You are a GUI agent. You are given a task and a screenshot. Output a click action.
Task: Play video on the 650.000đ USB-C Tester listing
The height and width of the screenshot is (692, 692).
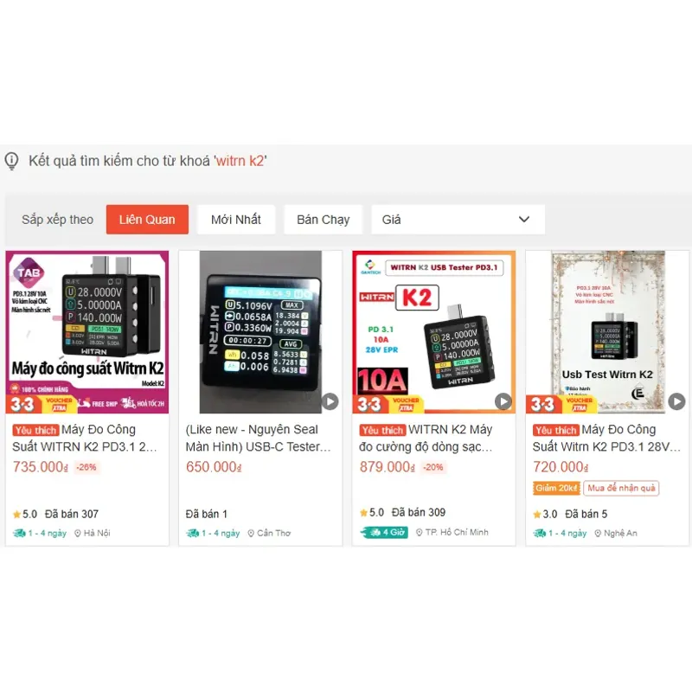[330, 401]
